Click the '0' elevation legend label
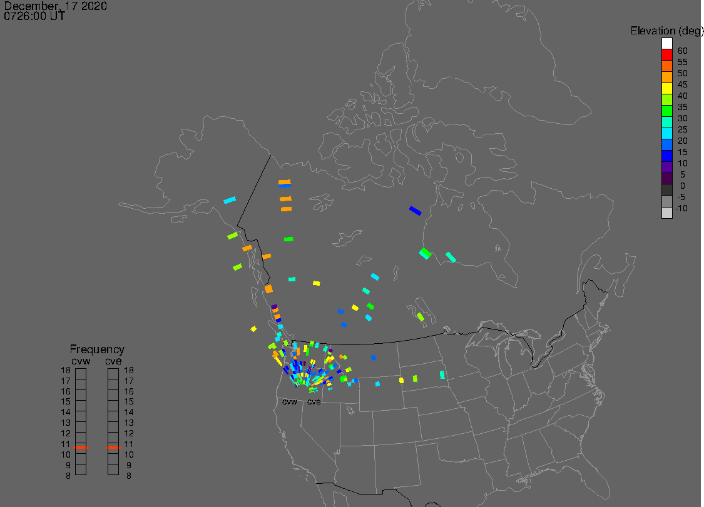 pyautogui.click(x=683, y=186)
